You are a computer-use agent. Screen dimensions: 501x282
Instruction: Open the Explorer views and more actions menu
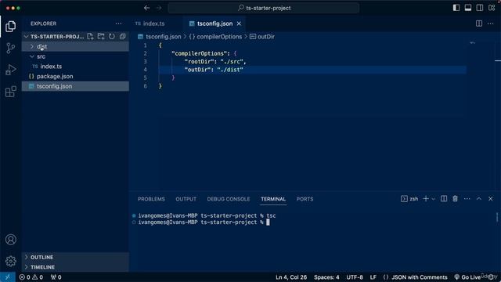118,23
